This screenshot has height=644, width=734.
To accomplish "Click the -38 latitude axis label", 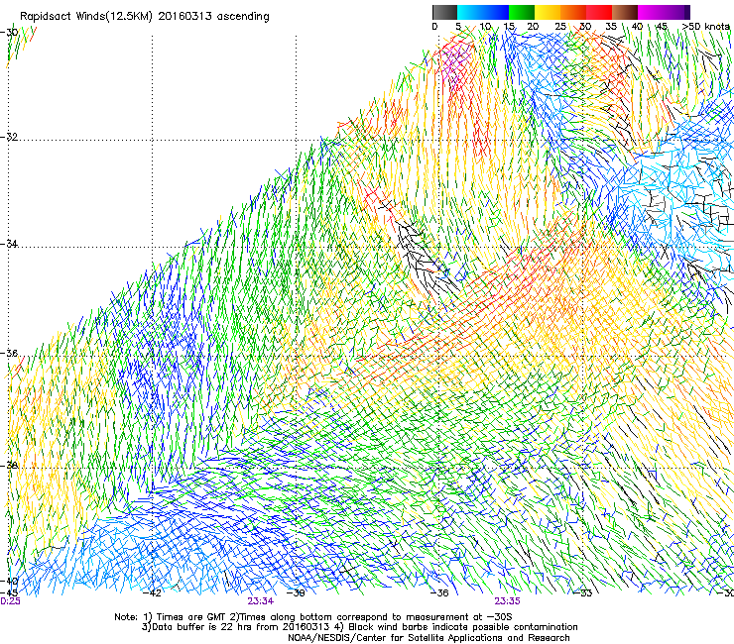I will 9,466.
